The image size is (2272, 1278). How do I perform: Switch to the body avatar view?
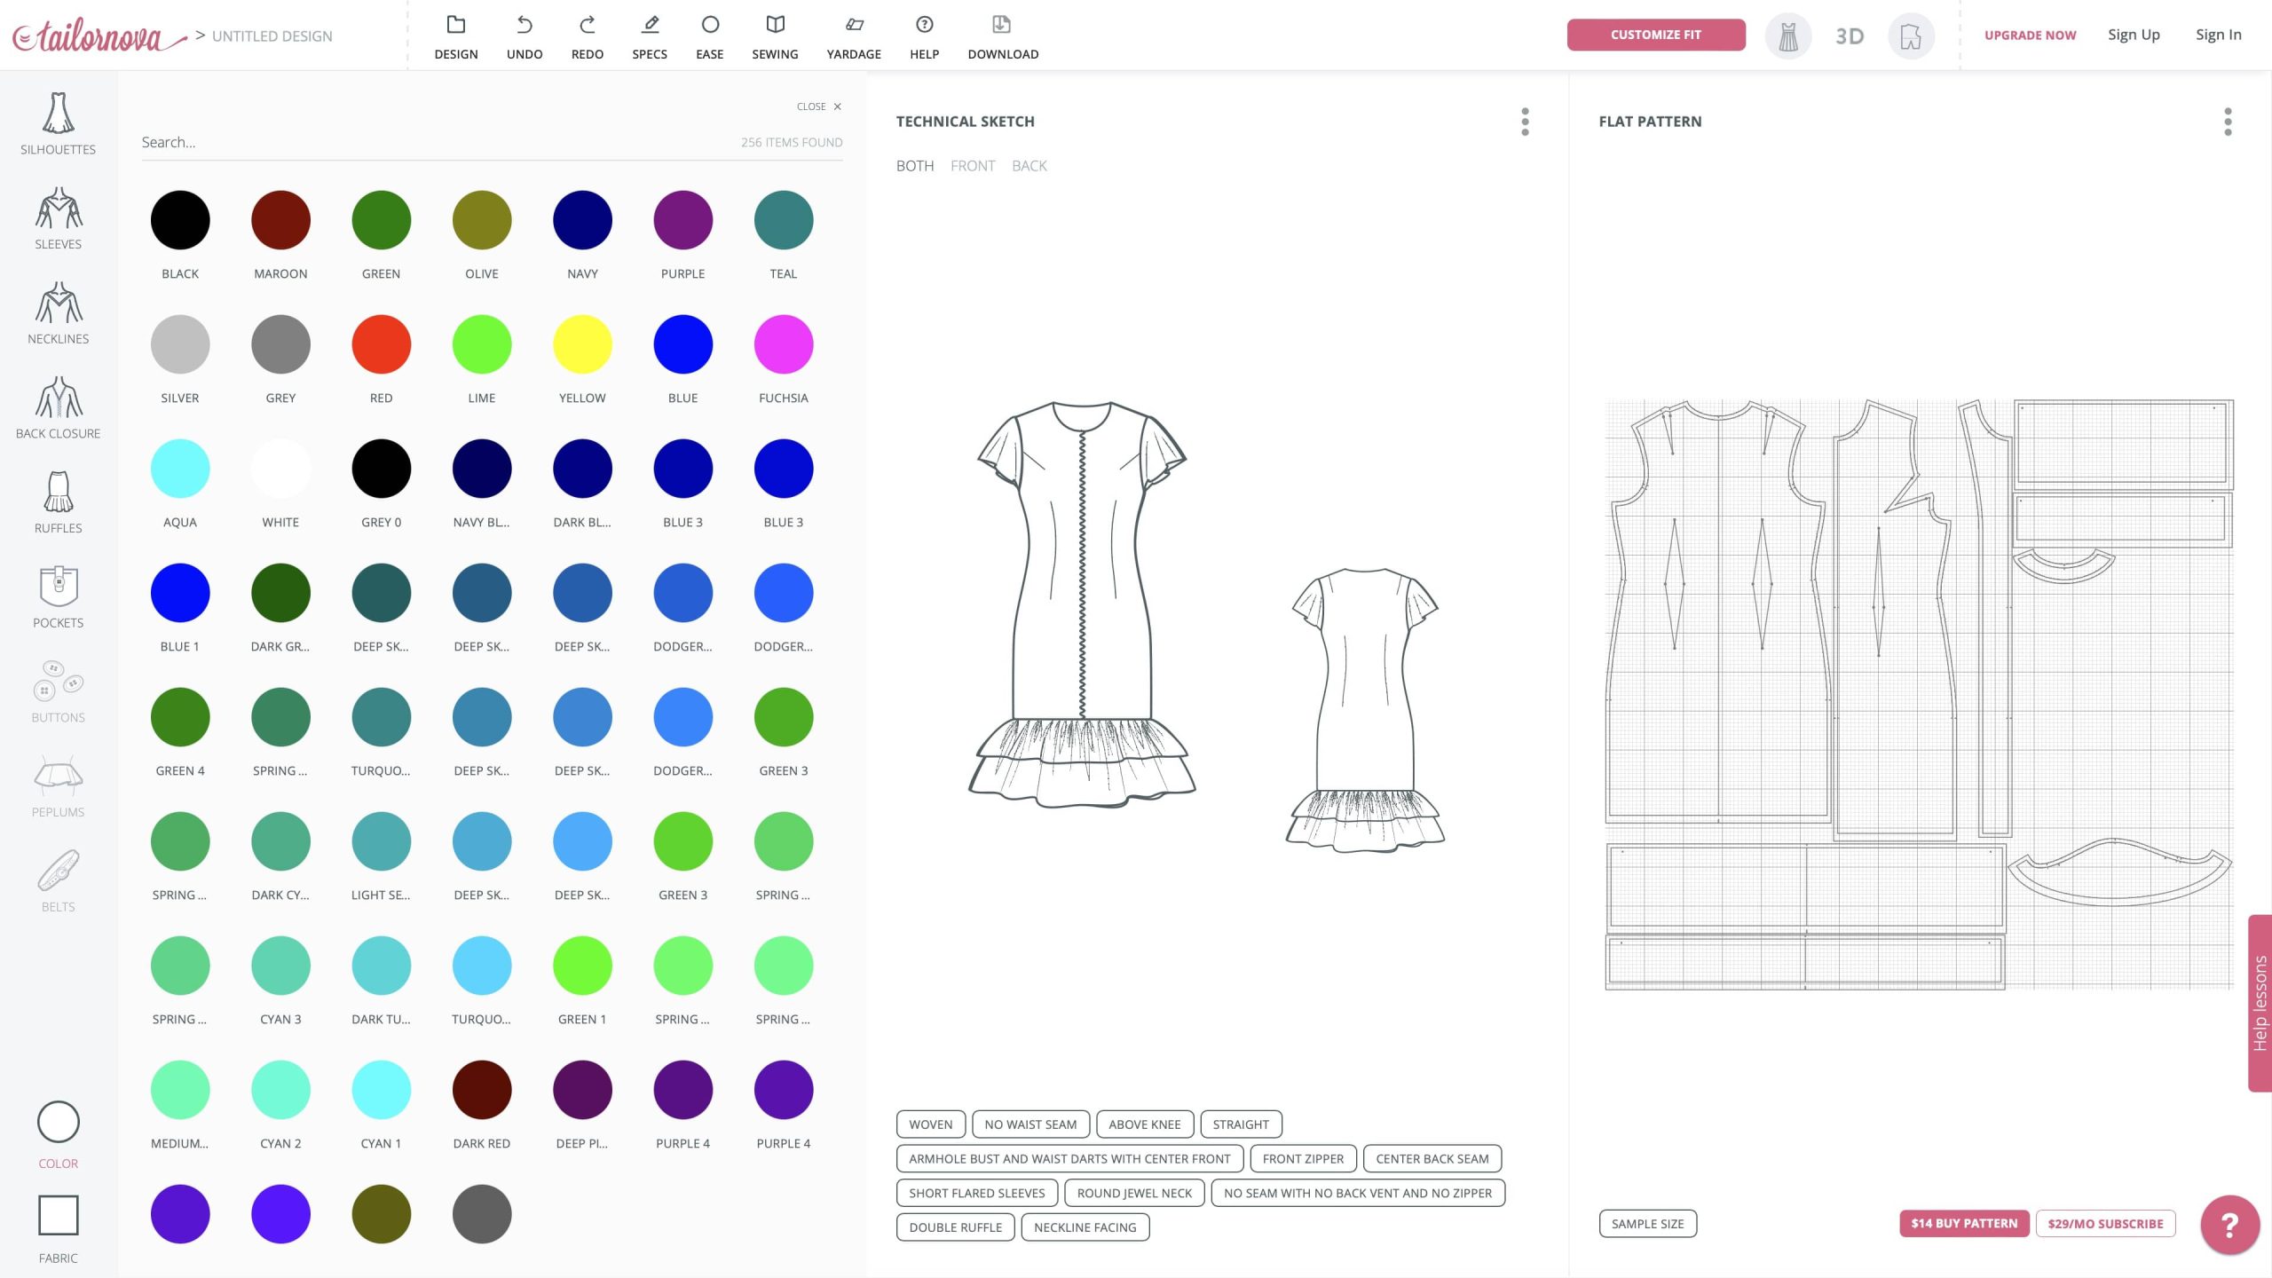(1911, 36)
